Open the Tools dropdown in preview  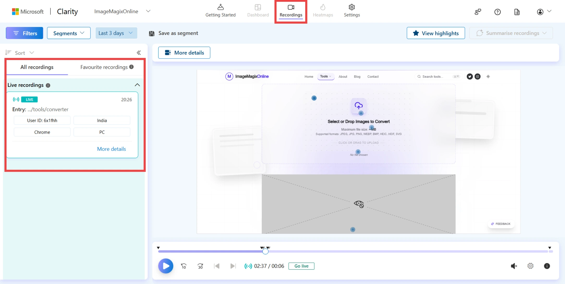(x=325, y=76)
